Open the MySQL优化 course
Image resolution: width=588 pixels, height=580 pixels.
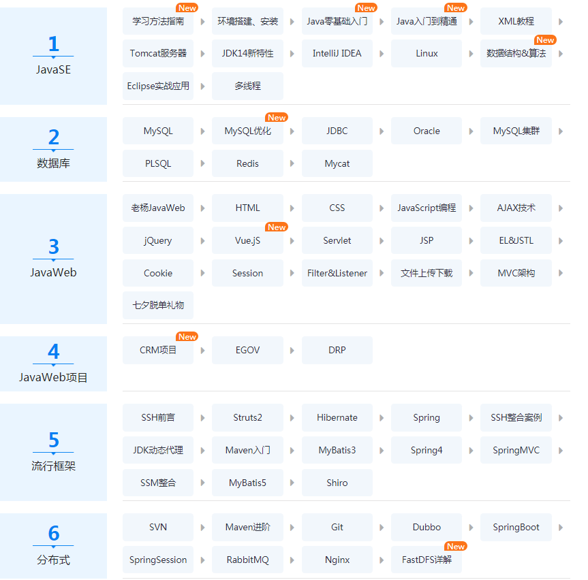(247, 131)
